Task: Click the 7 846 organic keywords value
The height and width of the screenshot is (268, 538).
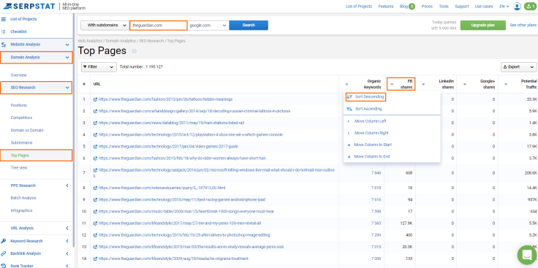Action: (x=376, y=173)
